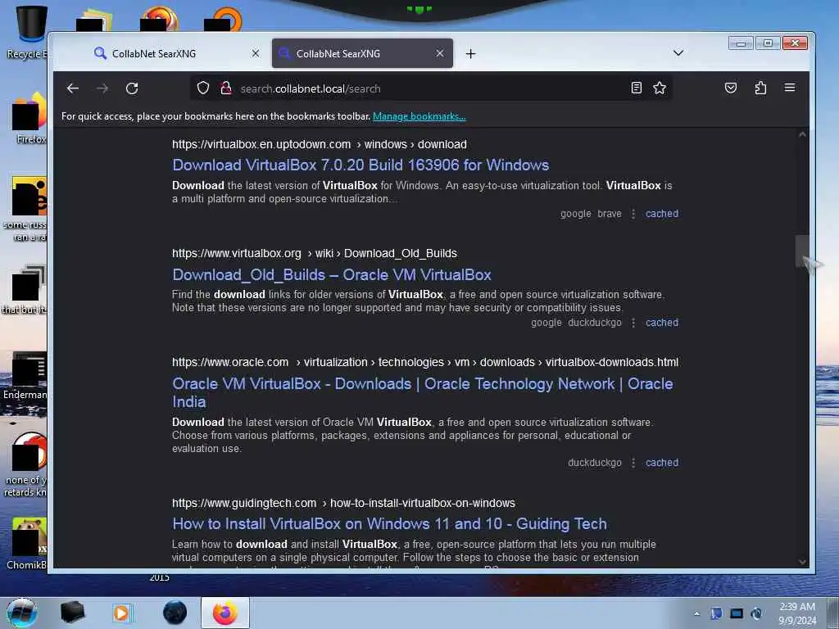Switch to the first CollabNet SearXNG tab
This screenshot has width=839, height=629.
click(176, 53)
